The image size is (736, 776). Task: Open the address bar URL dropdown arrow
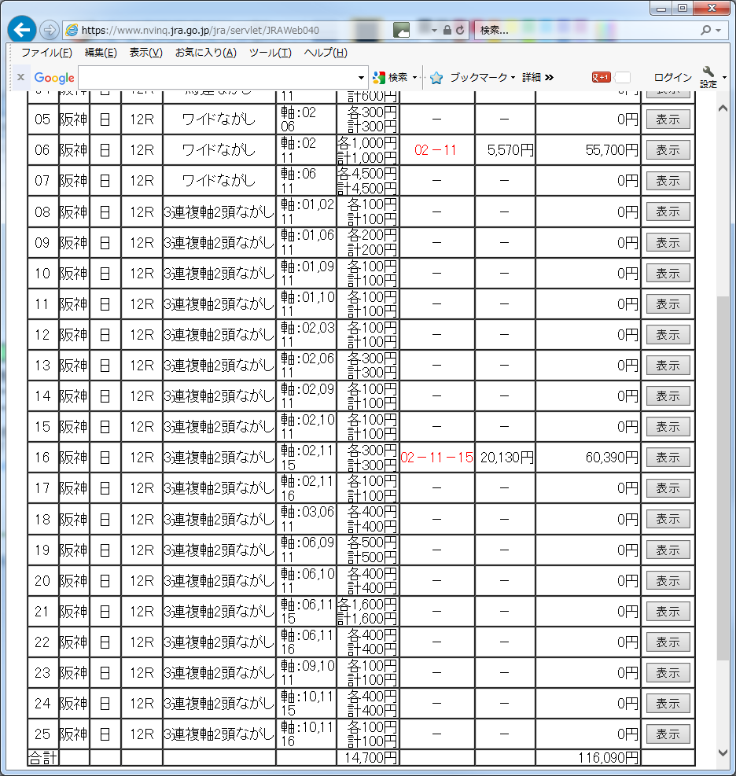pyautogui.click(x=434, y=30)
